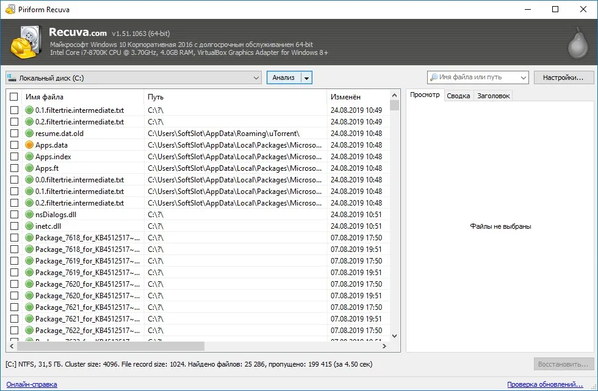Check the box for Apps.index
The height and width of the screenshot is (391, 598).
click(x=14, y=157)
